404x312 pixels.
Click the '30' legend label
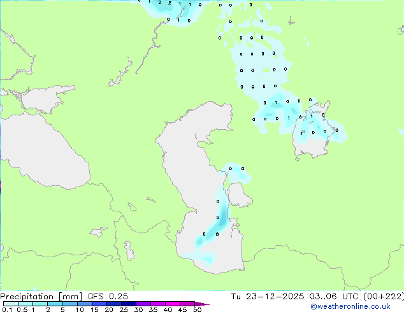(138, 309)
